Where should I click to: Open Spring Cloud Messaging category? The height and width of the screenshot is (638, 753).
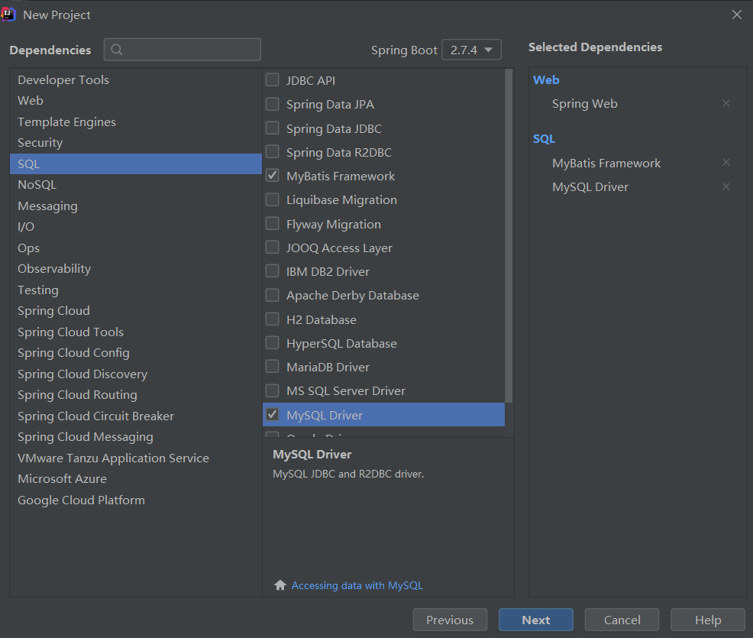(x=135, y=437)
